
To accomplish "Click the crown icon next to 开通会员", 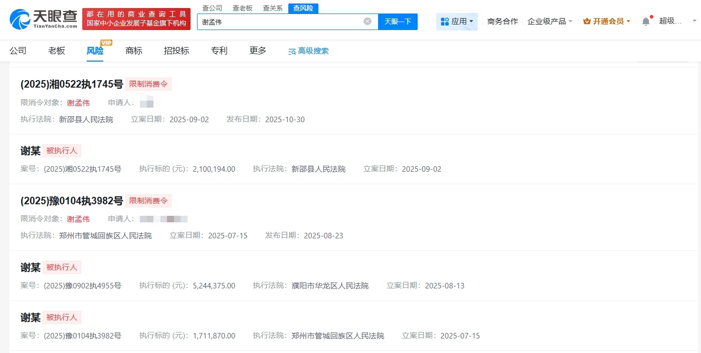I will (588, 21).
